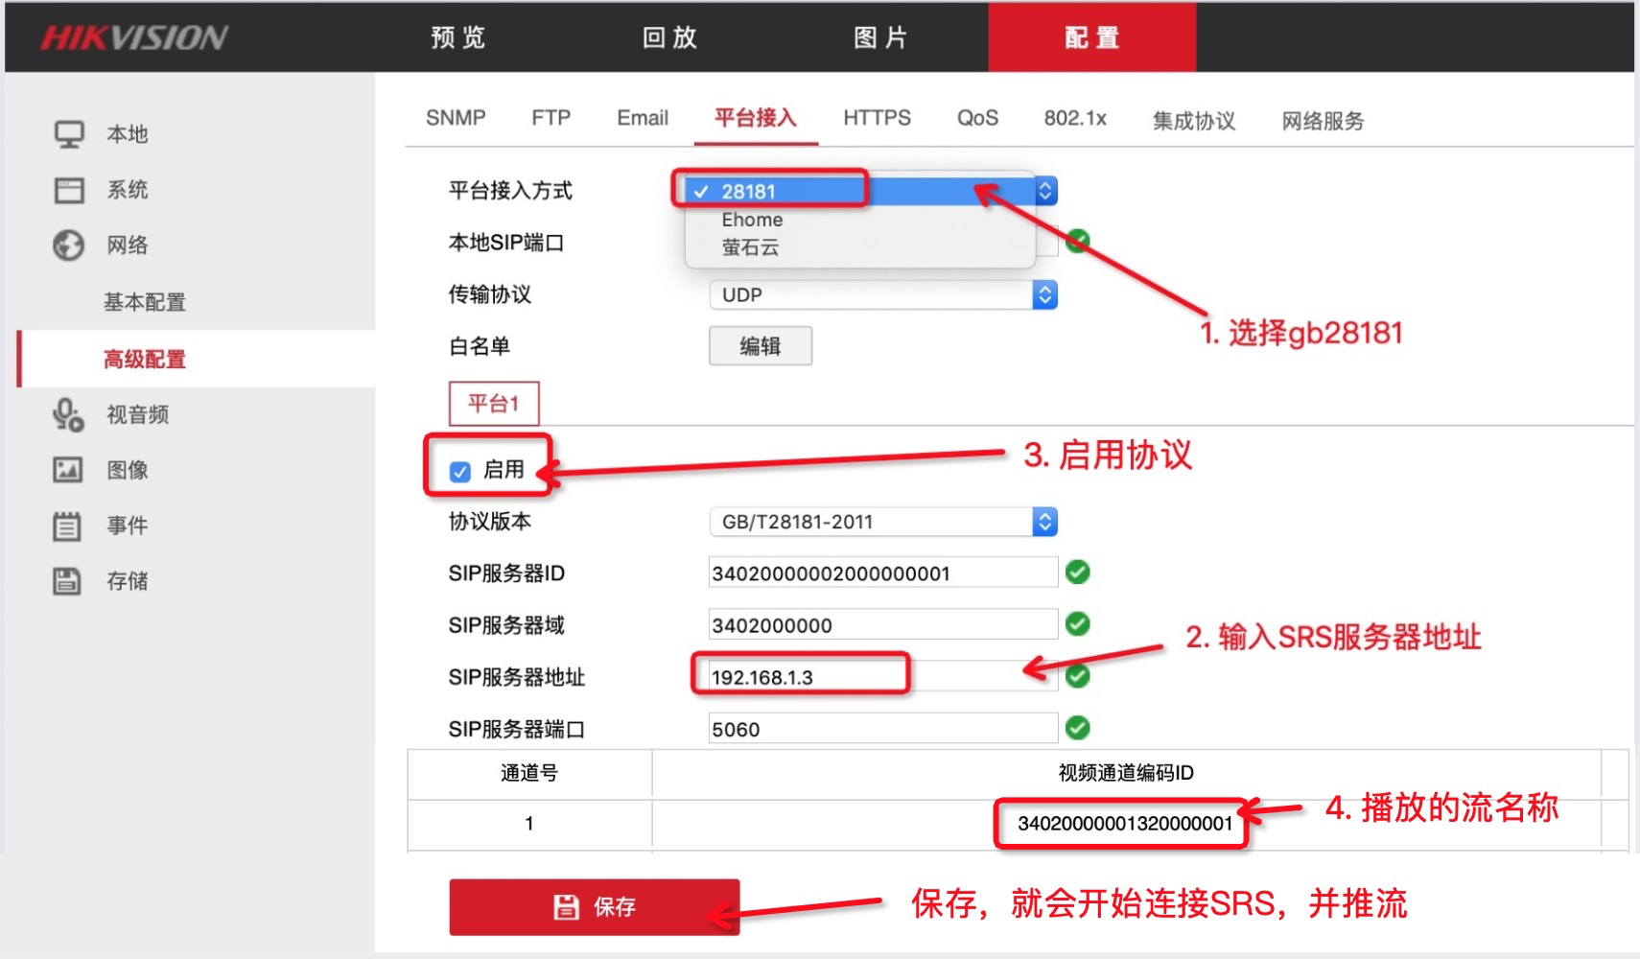
Task: Open 图像 in the sidebar
Action: pyautogui.click(x=128, y=470)
